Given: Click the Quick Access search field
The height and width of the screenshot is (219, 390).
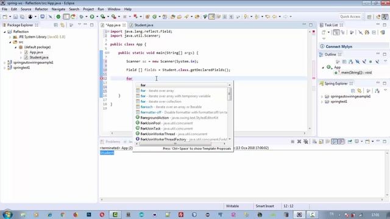Looking at the screenshot, I should coord(350,16).
